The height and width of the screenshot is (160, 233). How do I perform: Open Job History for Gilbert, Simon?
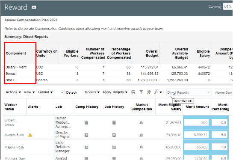114,122
